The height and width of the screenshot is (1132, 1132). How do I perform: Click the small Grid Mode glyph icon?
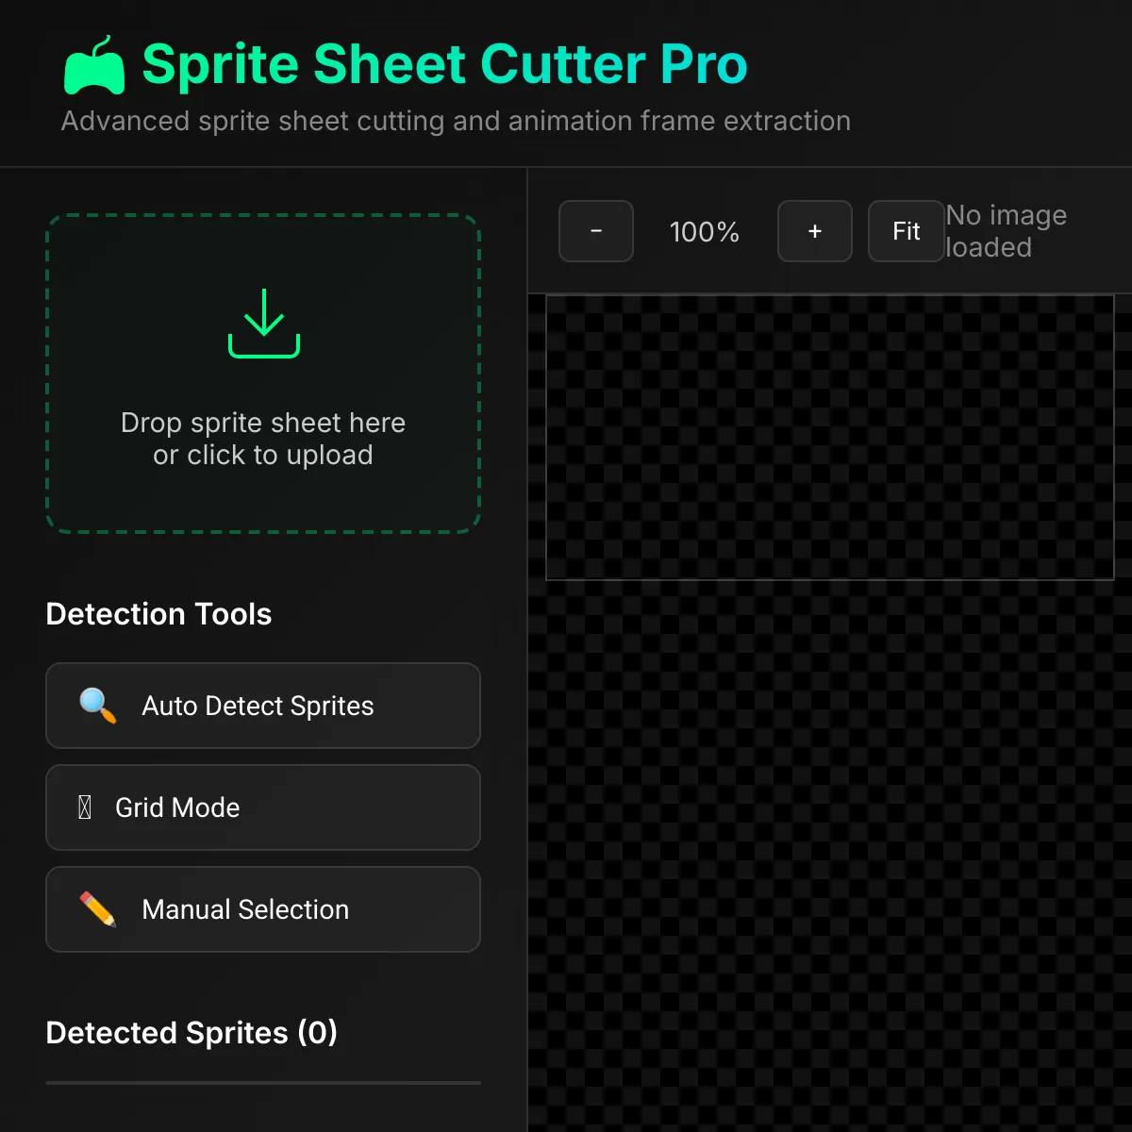[x=85, y=807]
